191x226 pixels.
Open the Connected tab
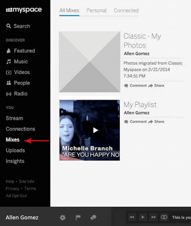tap(126, 10)
